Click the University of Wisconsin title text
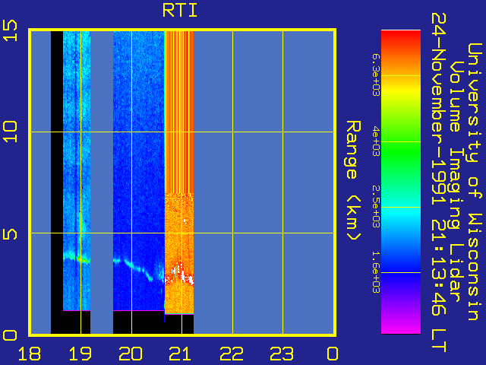486x365 pixels. 474,182
